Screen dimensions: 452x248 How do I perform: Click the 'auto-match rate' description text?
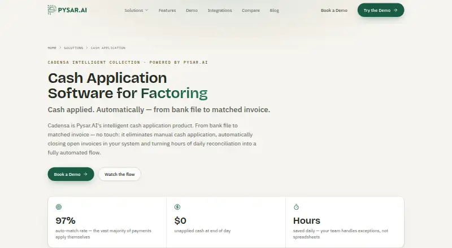[x=103, y=233]
